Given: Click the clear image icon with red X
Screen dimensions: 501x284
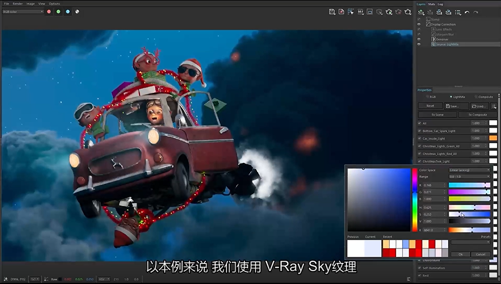Looking at the screenshot, I should point(341,12).
